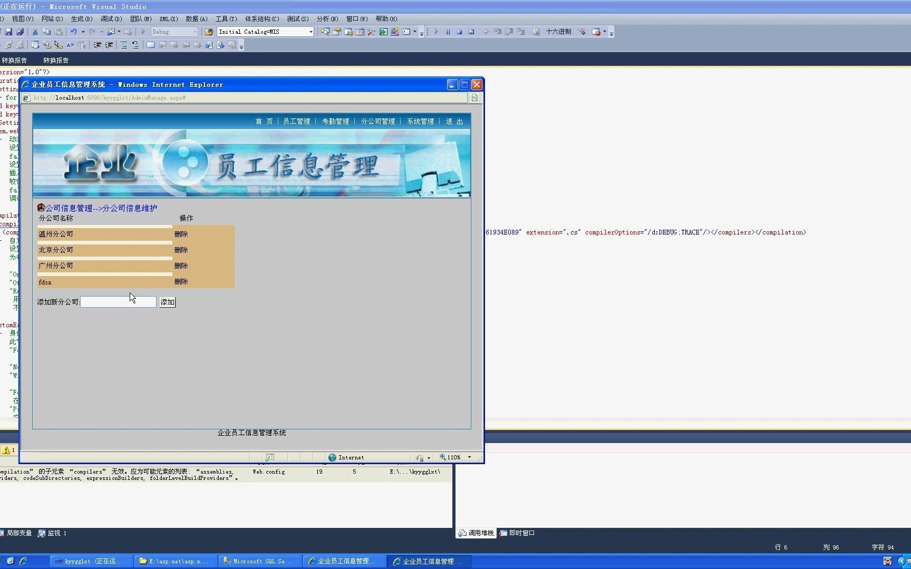
Task: Click the 系统管理 navigation link
Action: pos(421,121)
